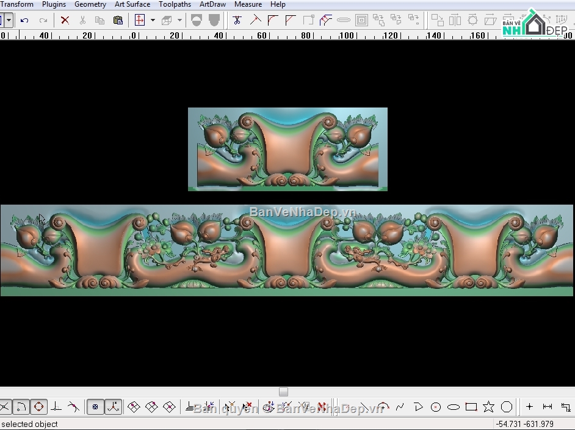Expand the view orientation dropdown arrow
Viewport: 575px width, 430px height.
pos(153,20)
